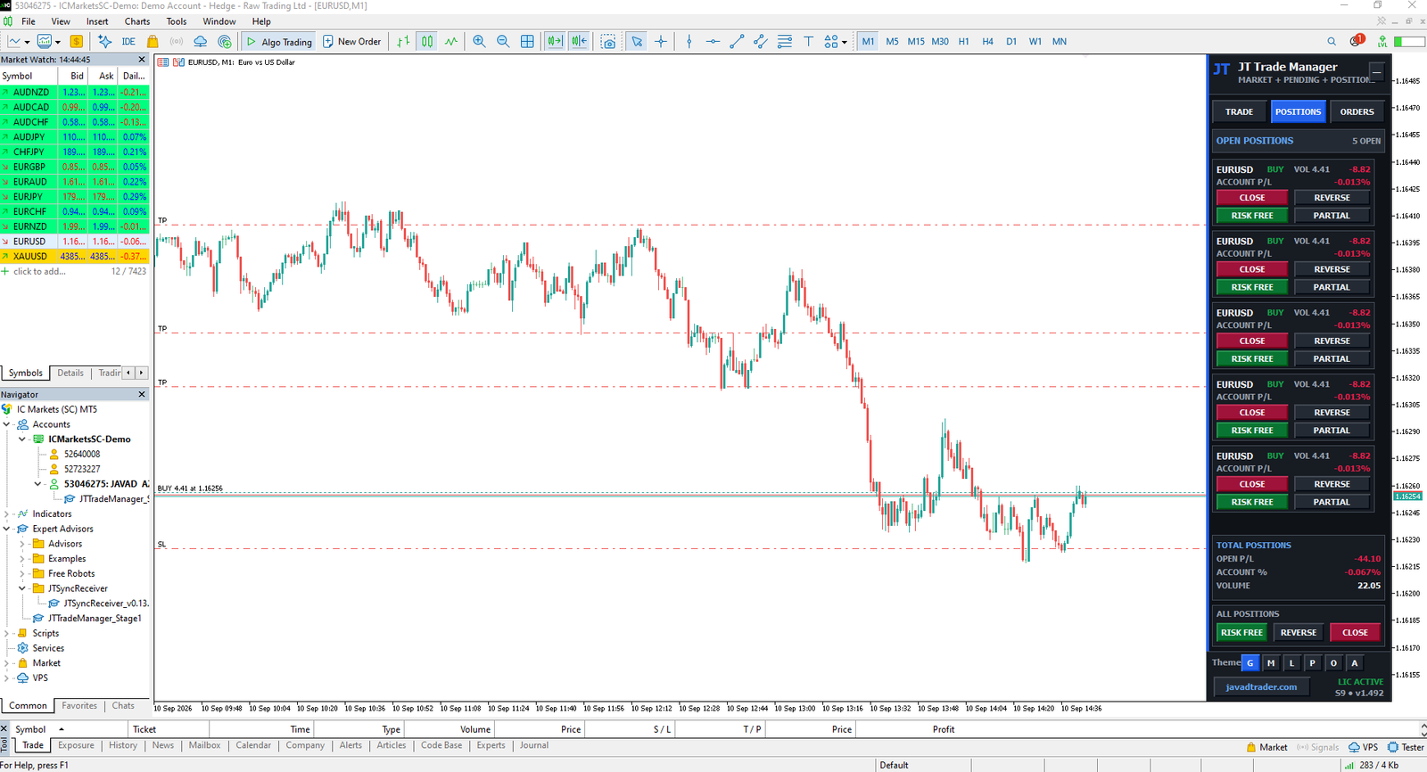The height and width of the screenshot is (772, 1427).
Task: Open the javadtrader.com link
Action: (1261, 687)
